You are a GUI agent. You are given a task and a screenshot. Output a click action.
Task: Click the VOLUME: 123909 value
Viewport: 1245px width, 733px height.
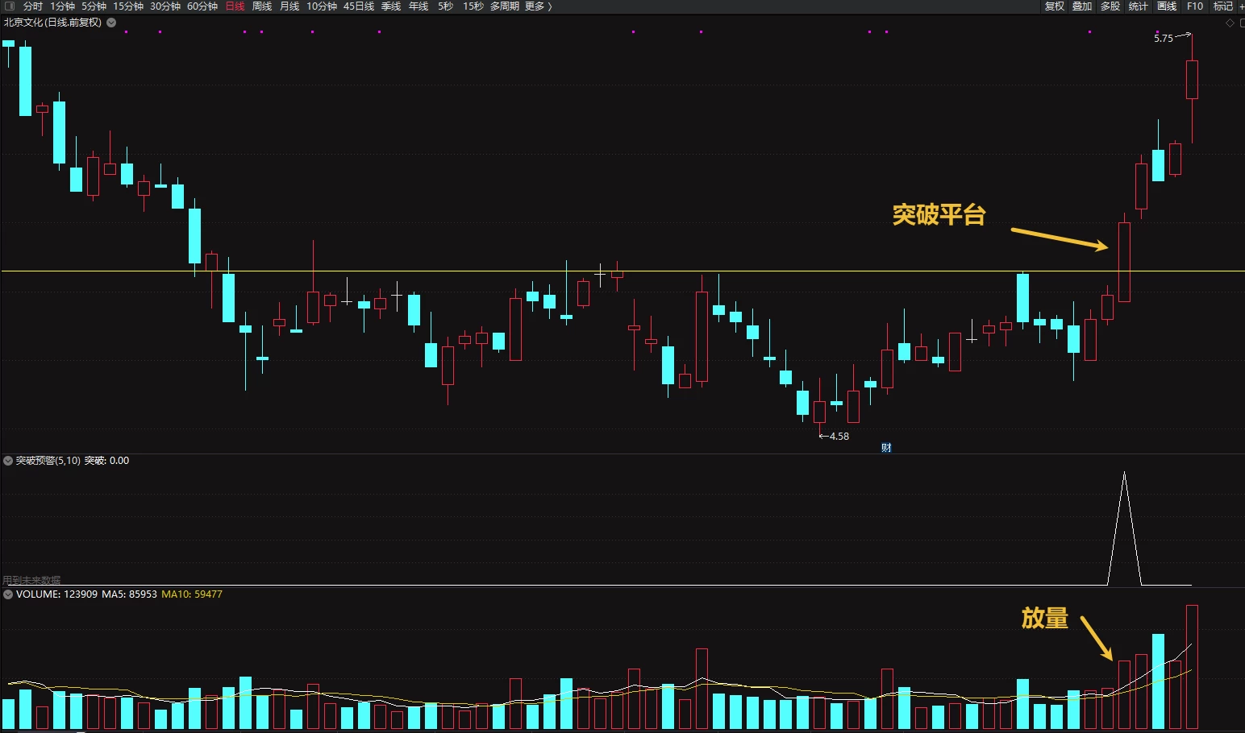[x=56, y=594]
